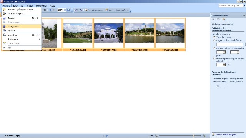Click the custom width spinner field
This screenshot has height=138, width=246.
coord(221,52)
